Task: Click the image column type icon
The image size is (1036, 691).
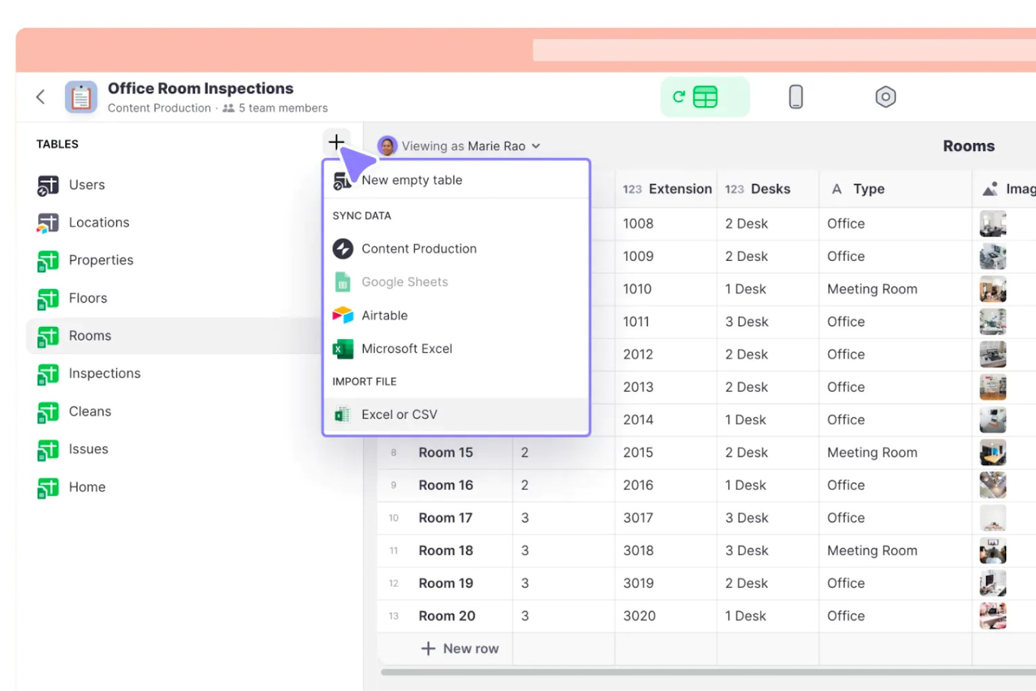Action: point(990,189)
